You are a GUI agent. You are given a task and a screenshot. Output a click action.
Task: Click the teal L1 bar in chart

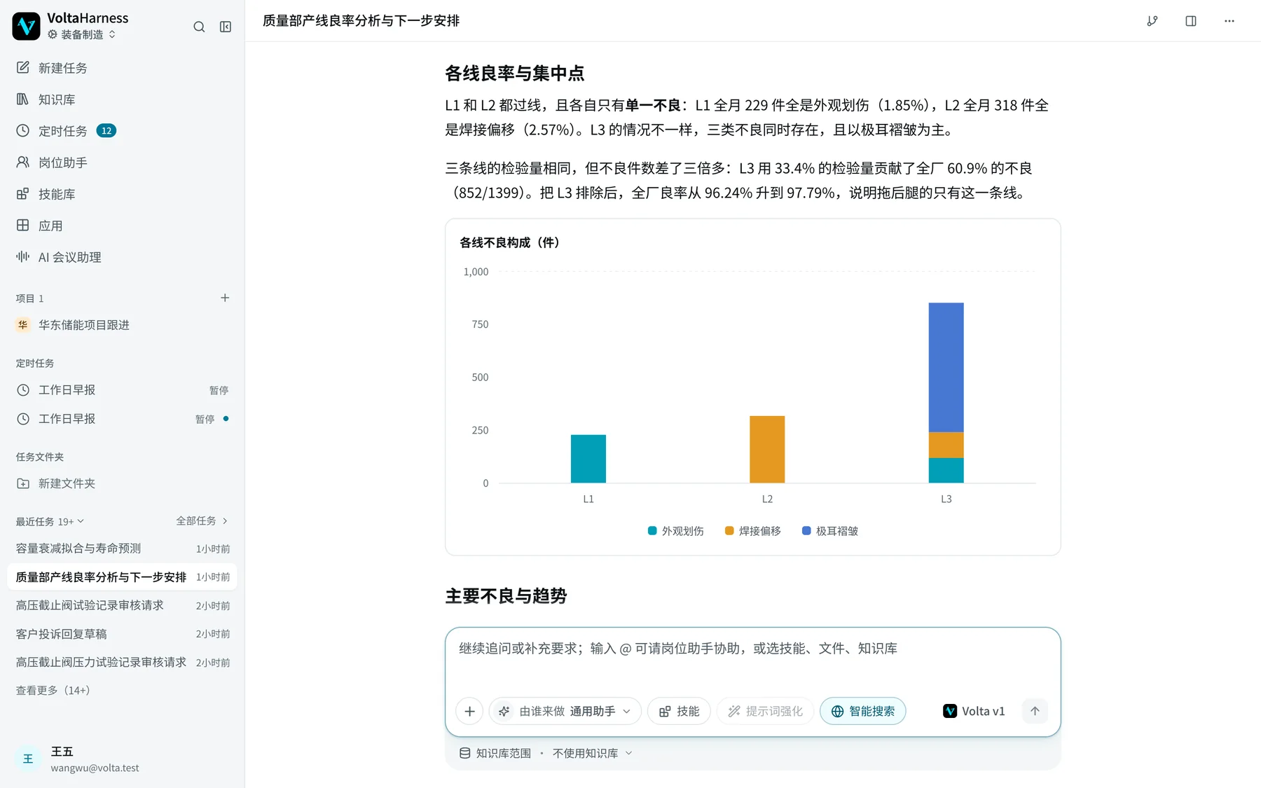[588, 459]
